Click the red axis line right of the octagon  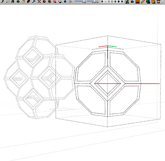(142, 84)
